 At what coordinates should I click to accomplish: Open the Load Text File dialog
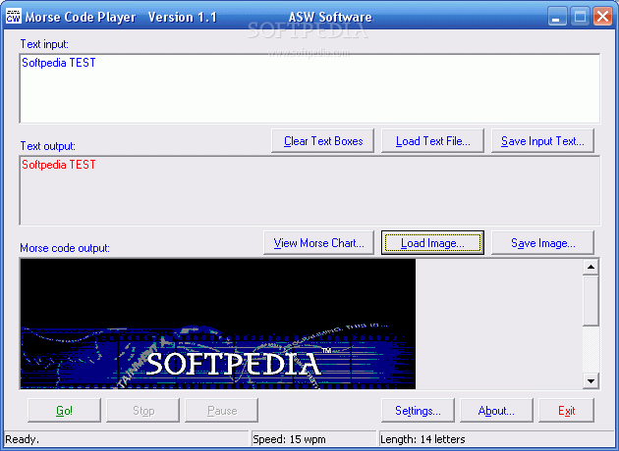pos(432,141)
